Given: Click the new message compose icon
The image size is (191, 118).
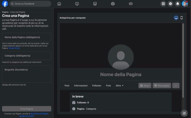Looking at the screenshot, I should [x=184, y=113].
